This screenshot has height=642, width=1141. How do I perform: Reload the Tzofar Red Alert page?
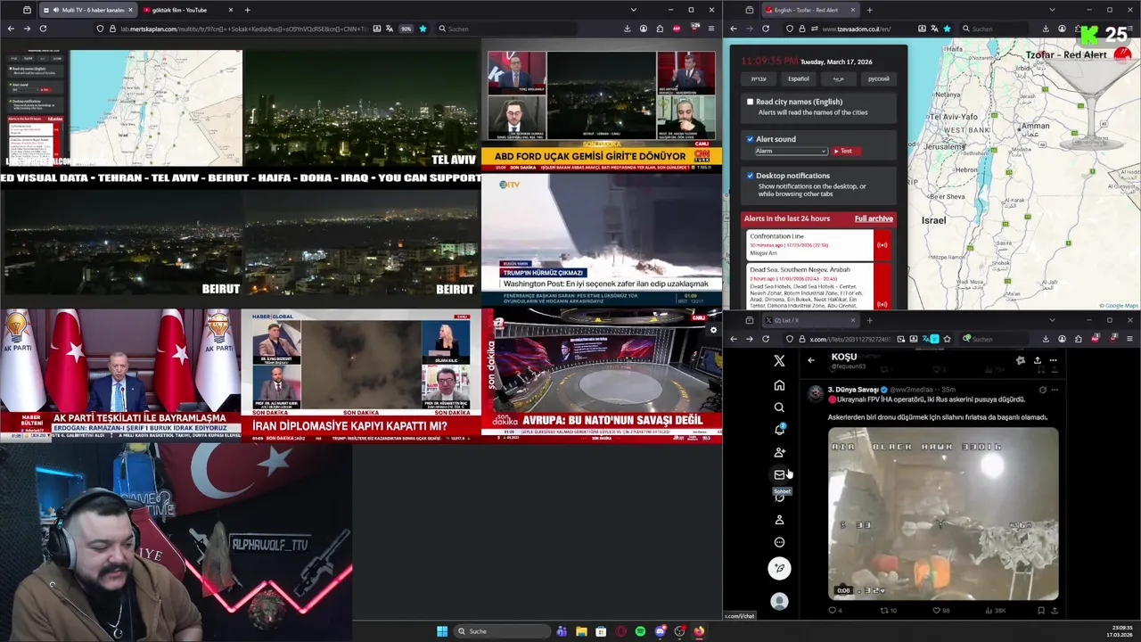point(765,29)
